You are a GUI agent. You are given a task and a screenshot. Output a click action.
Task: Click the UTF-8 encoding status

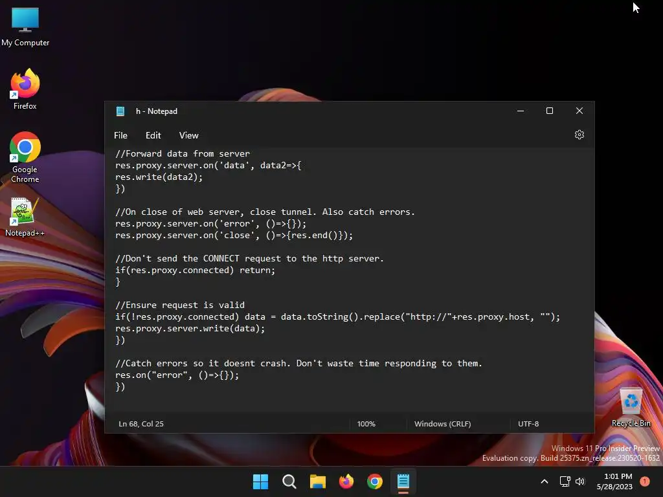[528, 423]
